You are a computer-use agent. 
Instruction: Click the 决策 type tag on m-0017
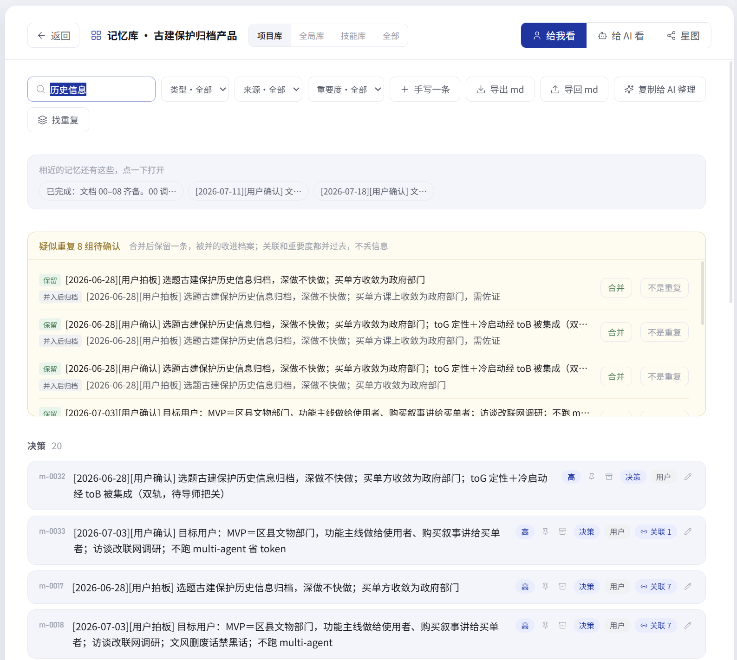586,587
